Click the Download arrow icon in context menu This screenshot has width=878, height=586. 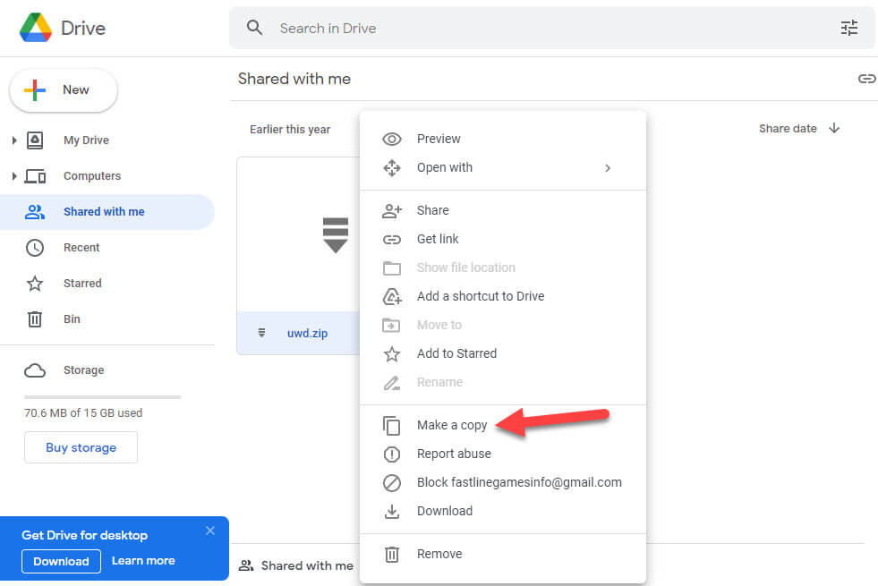[391, 511]
